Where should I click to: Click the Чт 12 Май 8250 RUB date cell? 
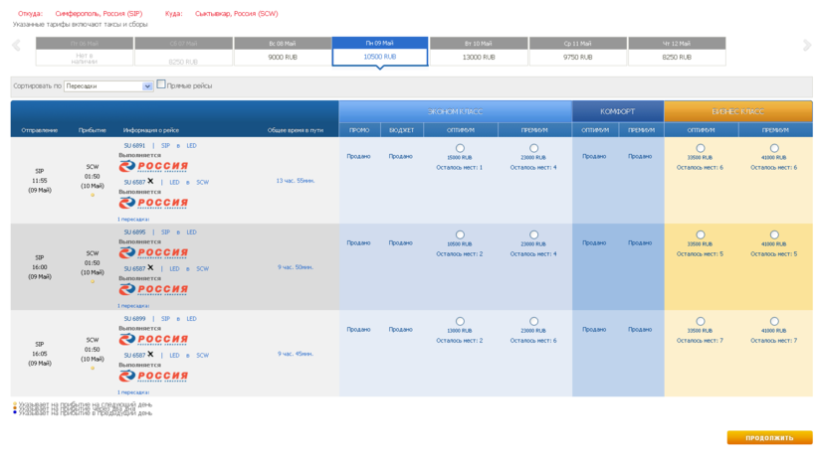(x=676, y=52)
